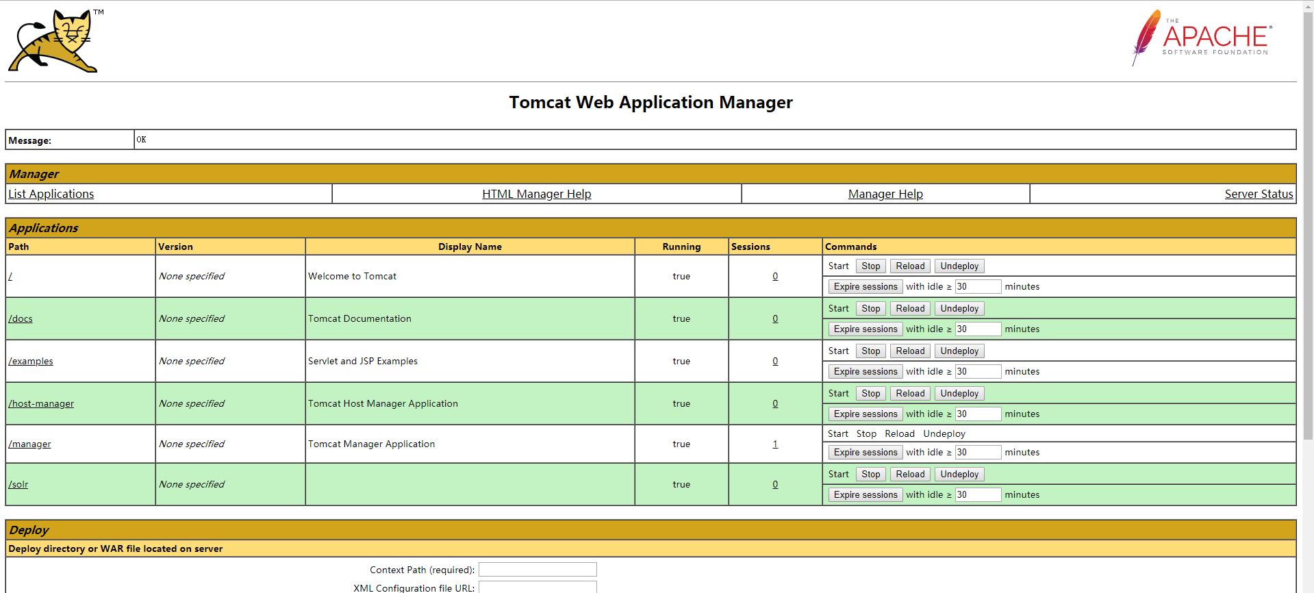Undeploy the /examples application
This screenshot has height=593, width=1314.
[x=959, y=351]
